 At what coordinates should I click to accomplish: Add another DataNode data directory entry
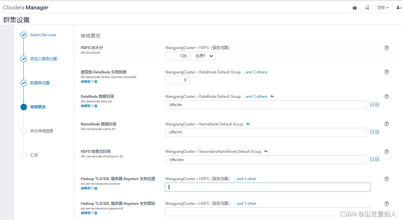[377, 104]
